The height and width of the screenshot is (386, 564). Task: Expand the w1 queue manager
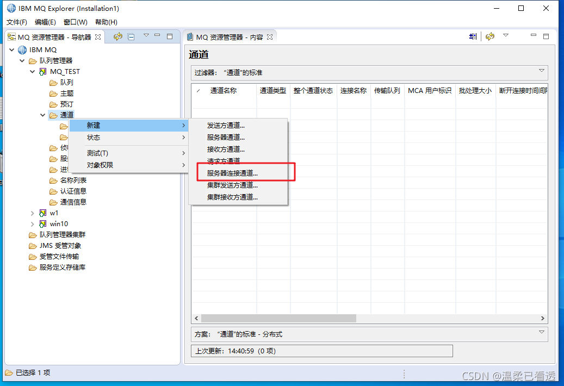point(33,213)
